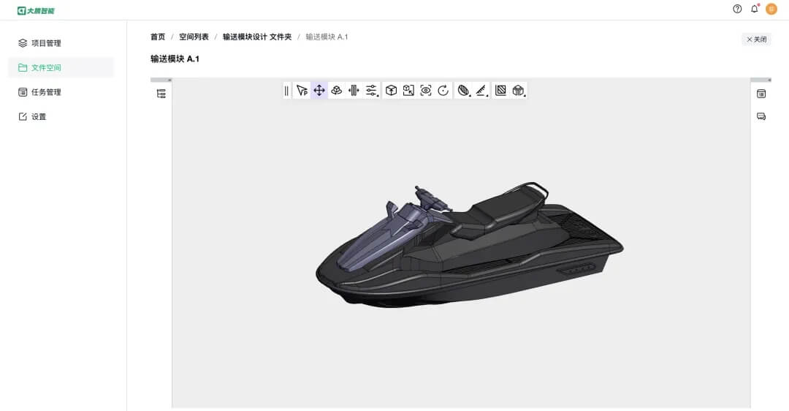Image resolution: width=789 pixels, height=411 pixels.
Task: Click the select-part box icon
Action: (408, 91)
